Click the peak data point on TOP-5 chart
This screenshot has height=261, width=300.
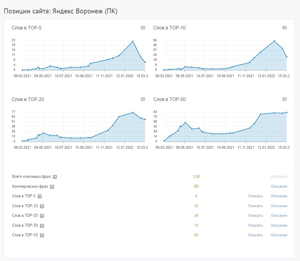pyautogui.click(x=133, y=42)
